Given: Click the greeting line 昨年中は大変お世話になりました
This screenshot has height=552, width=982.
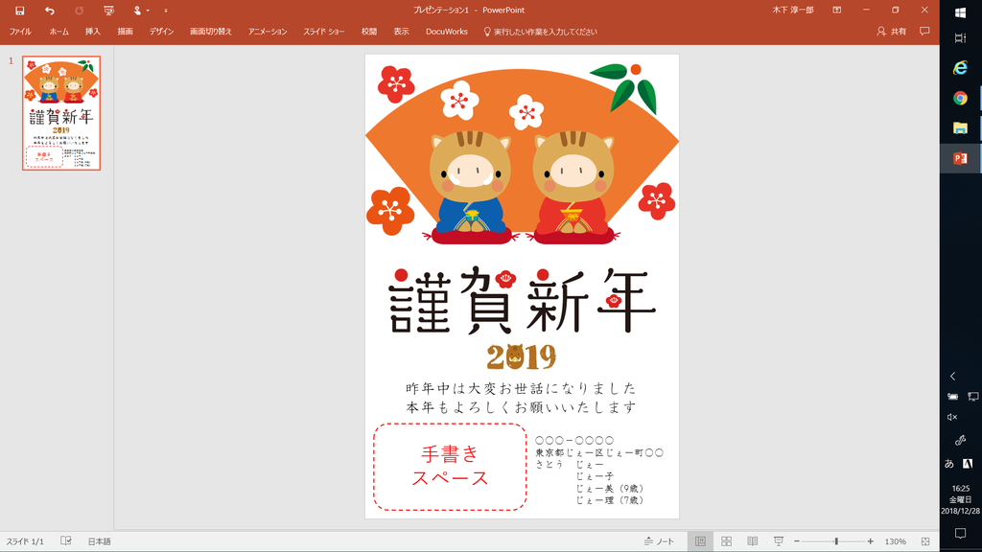Looking at the screenshot, I should coord(521,388).
